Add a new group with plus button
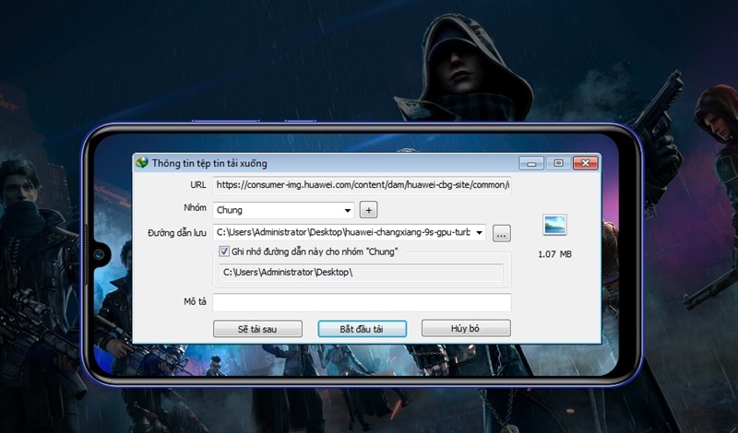This screenshot has height=433, width=738. click(x=368, y=210)
